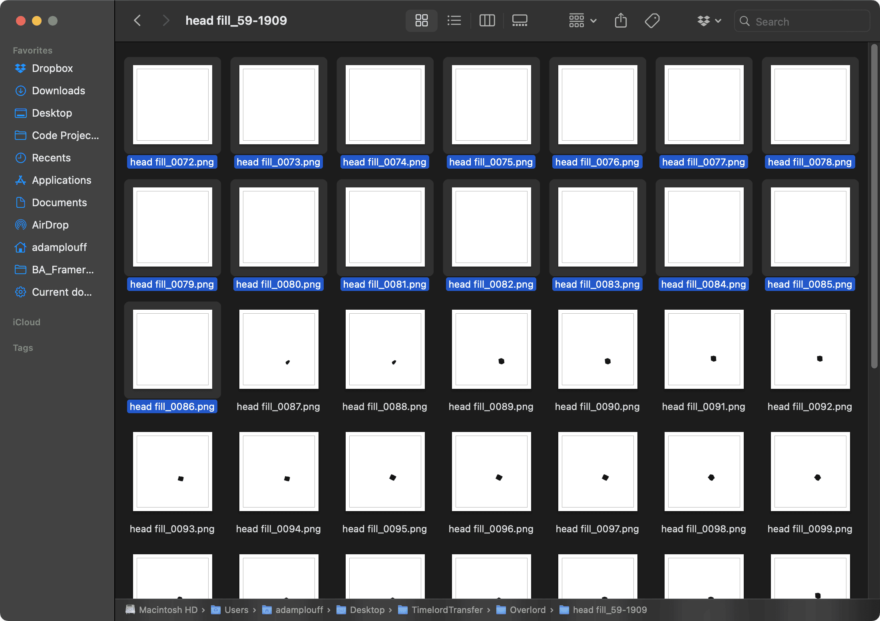Open Applications in the sidebar
The image size is (880, 621).
point(62,180)
